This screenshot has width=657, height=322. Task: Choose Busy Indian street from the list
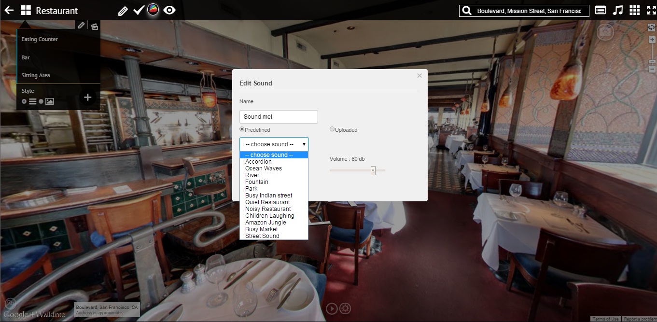pos(274,196)
